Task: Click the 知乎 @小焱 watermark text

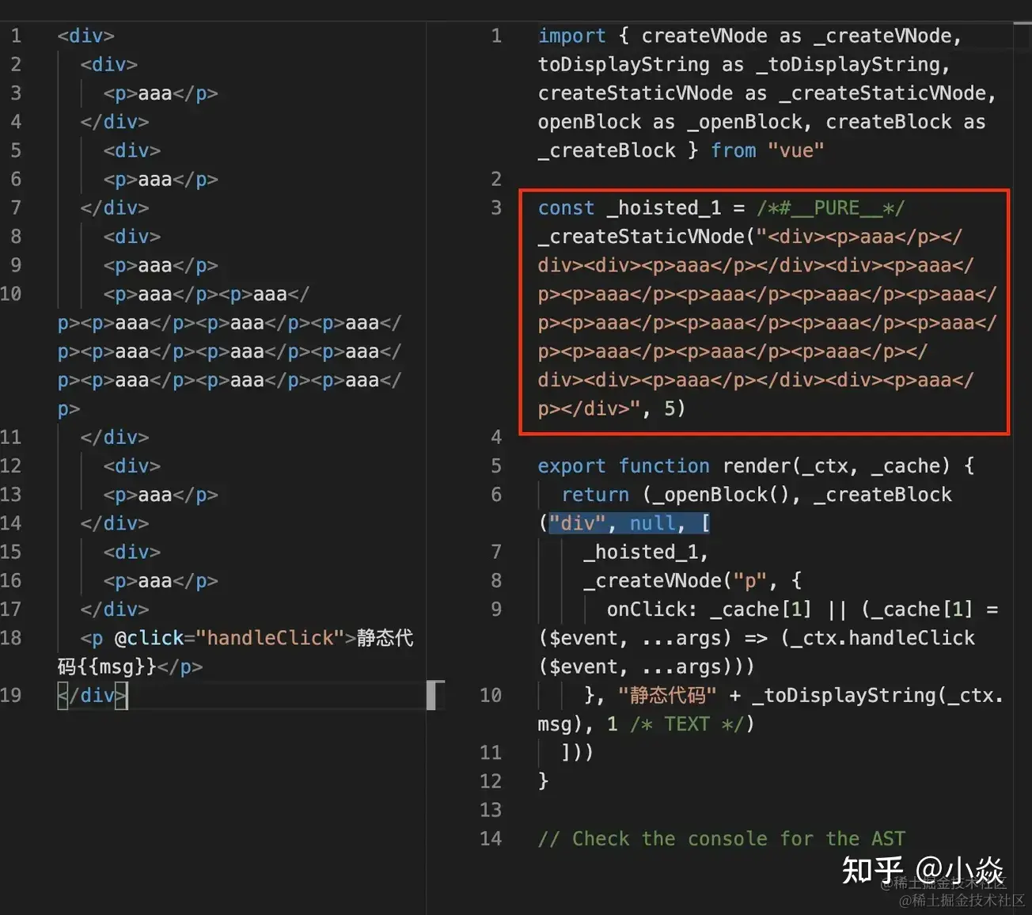Action: click(924, 871)
